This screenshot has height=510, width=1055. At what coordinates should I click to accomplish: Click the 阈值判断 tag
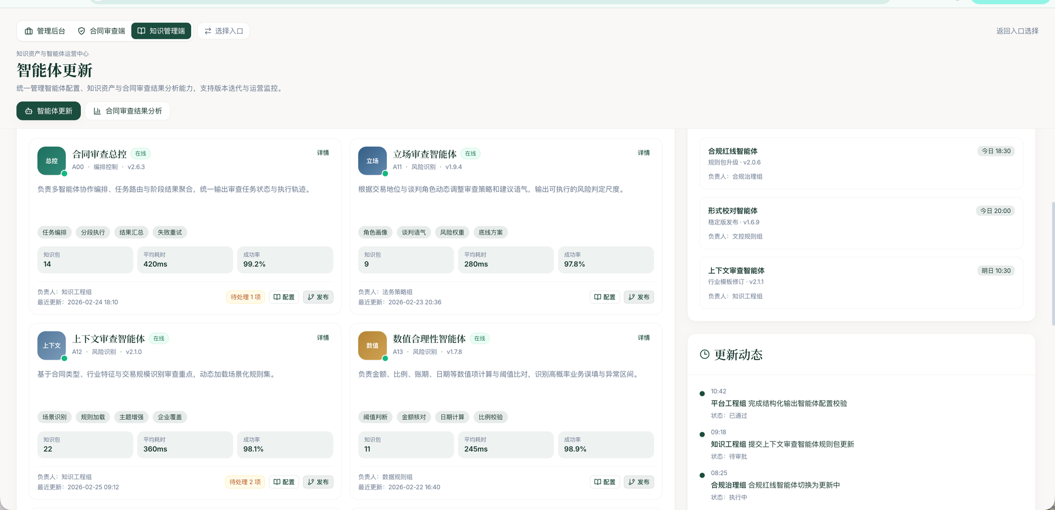tap(375, 417)
